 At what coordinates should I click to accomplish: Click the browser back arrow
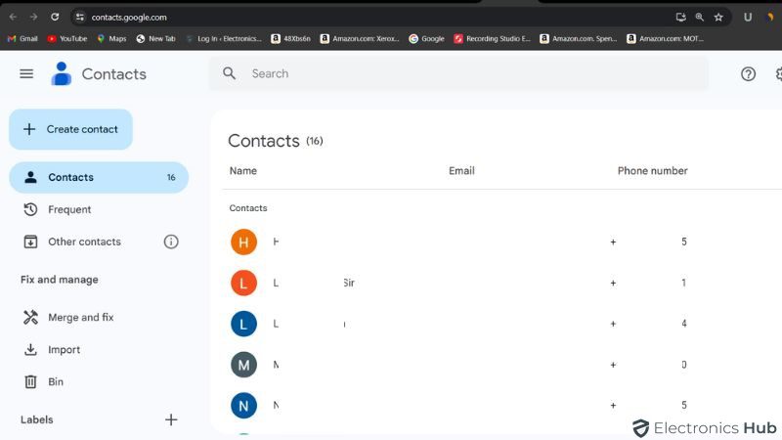coord(13,17)
